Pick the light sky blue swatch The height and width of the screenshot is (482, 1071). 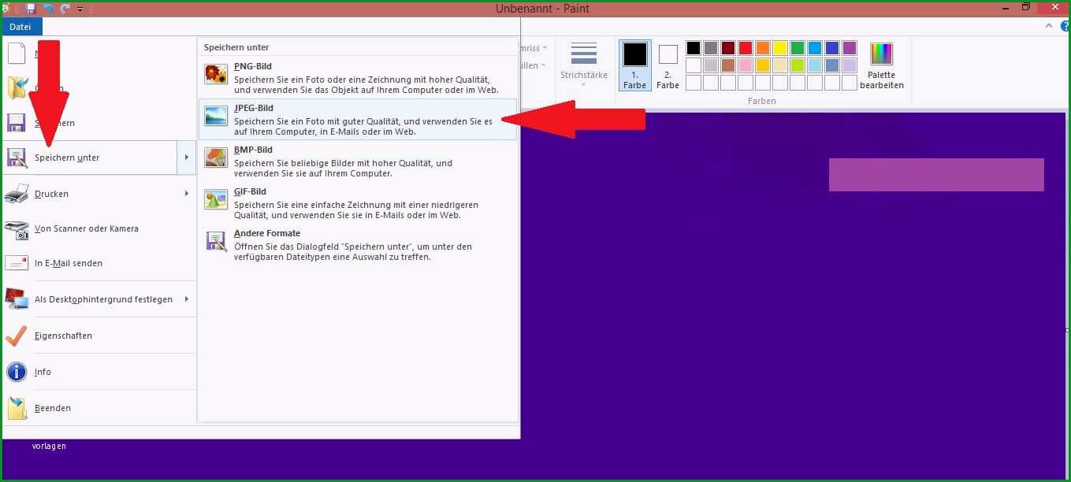pyautogui.click(x=815, y=65)
